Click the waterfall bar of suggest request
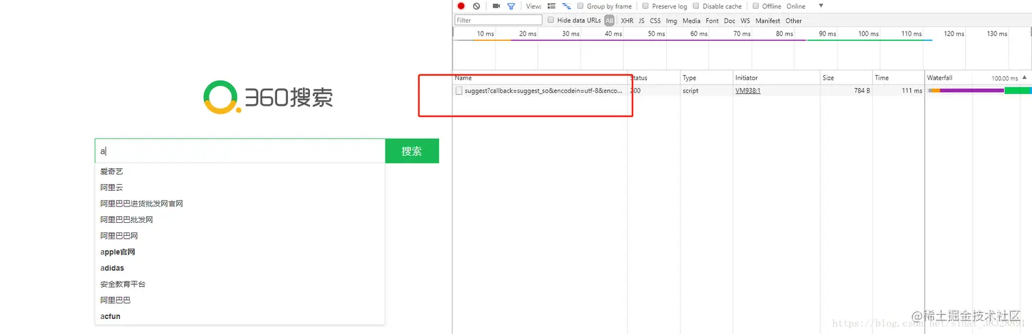 [x=979, y=91]
